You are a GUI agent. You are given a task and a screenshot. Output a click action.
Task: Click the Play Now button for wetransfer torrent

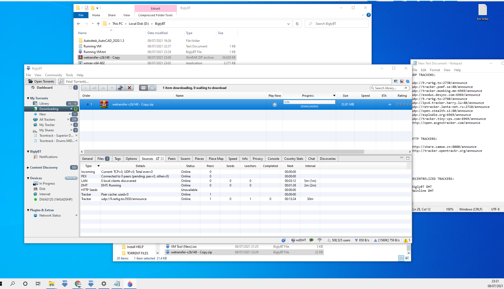275,104
